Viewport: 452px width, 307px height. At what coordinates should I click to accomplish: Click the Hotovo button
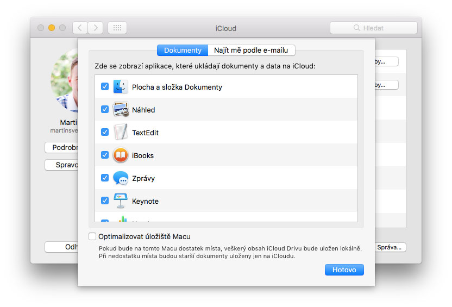pos(344,270)
